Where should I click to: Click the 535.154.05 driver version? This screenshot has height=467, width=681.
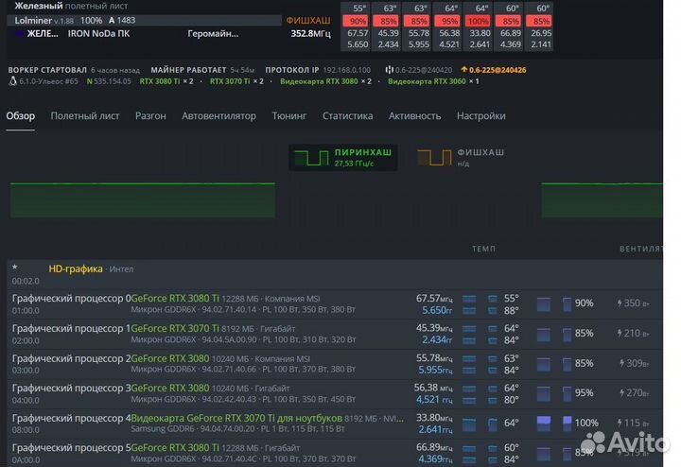[x=112, y=81]
